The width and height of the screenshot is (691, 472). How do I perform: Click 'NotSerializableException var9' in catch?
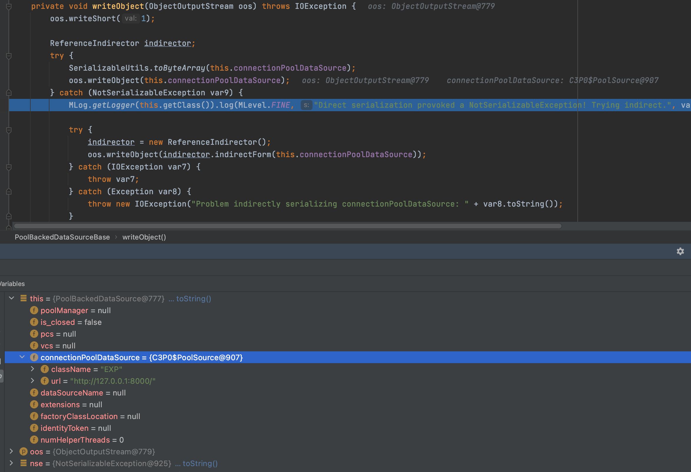coord(163,93)
